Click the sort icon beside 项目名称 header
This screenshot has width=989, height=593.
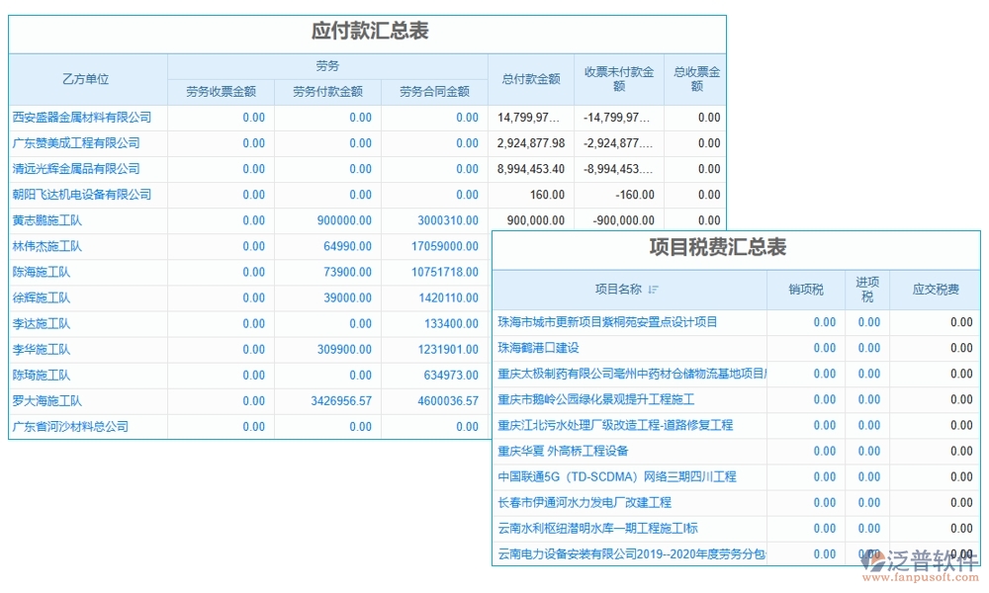655,288
